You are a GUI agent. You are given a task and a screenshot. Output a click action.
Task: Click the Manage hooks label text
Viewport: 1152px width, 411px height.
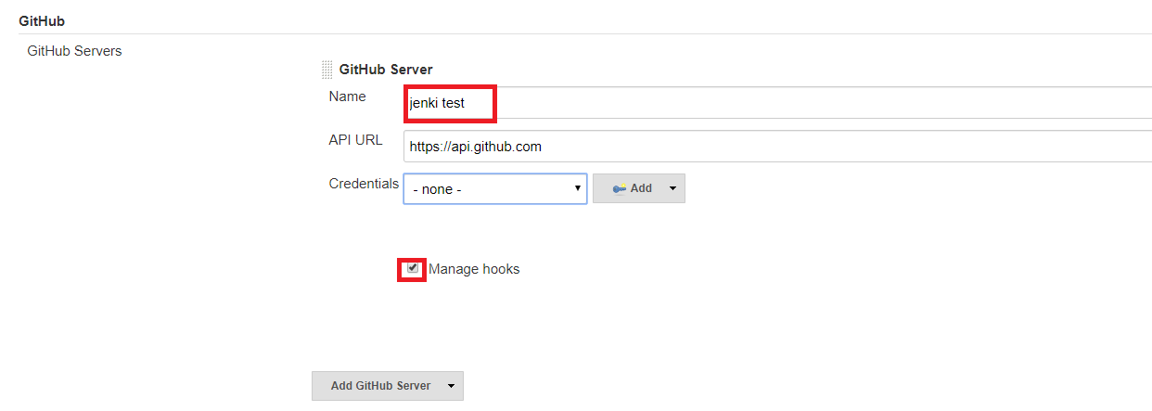tap(474, 269)
